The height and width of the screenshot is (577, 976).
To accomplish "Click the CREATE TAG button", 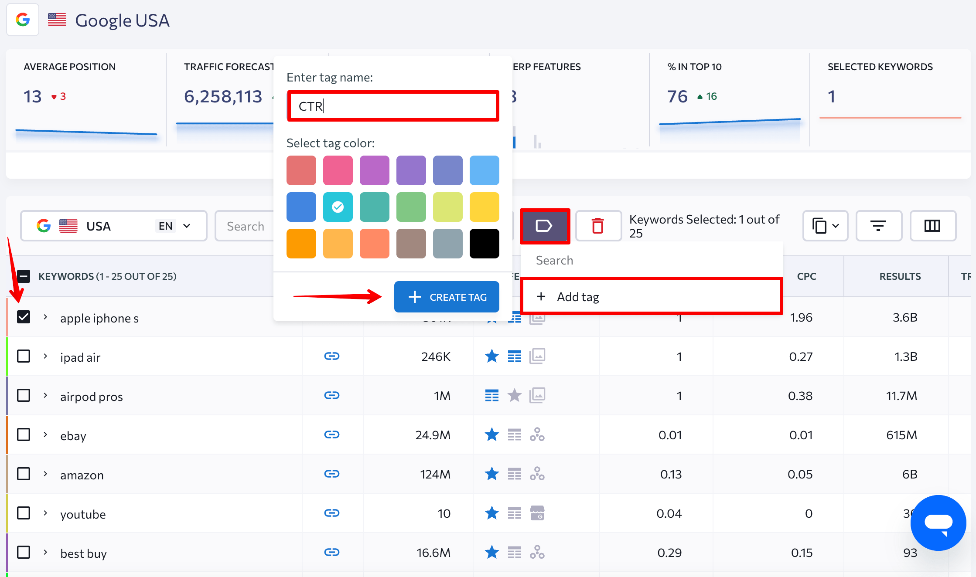I will coord(447,297).
